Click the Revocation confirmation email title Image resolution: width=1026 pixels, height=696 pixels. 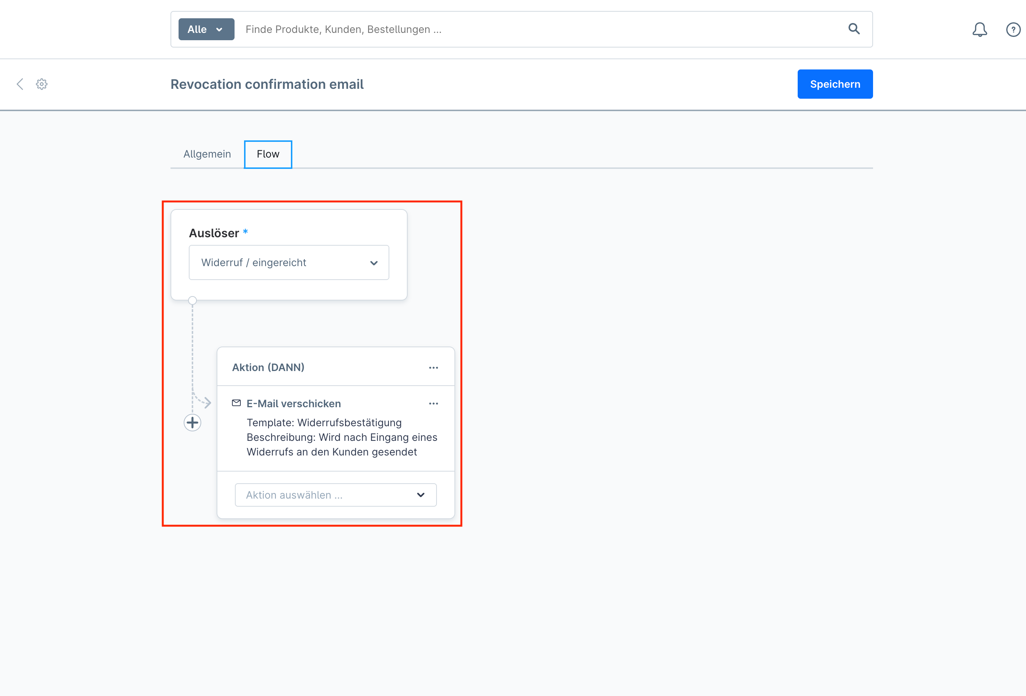click(x=267, y=84)
